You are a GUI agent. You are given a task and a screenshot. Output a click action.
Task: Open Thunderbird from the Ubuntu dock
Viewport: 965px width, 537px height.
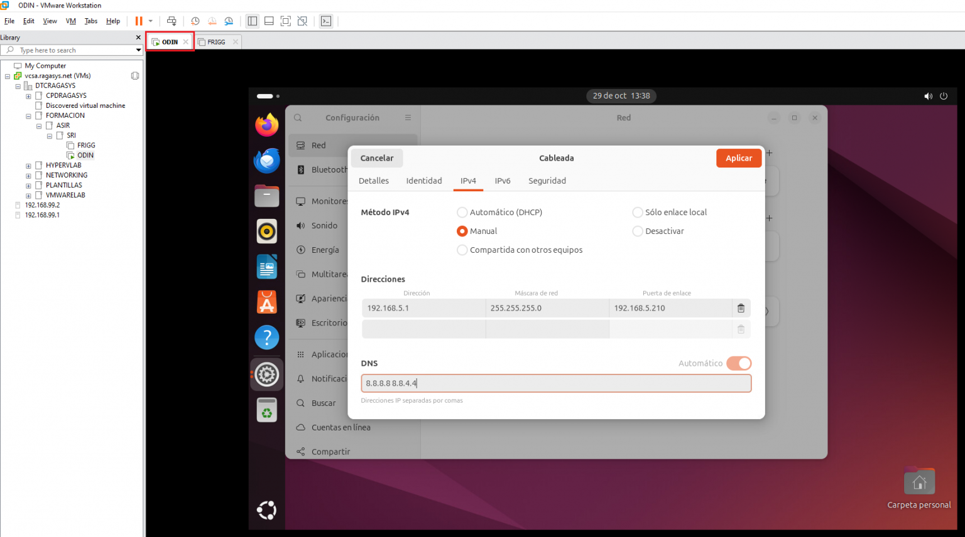tap(266, 160)
